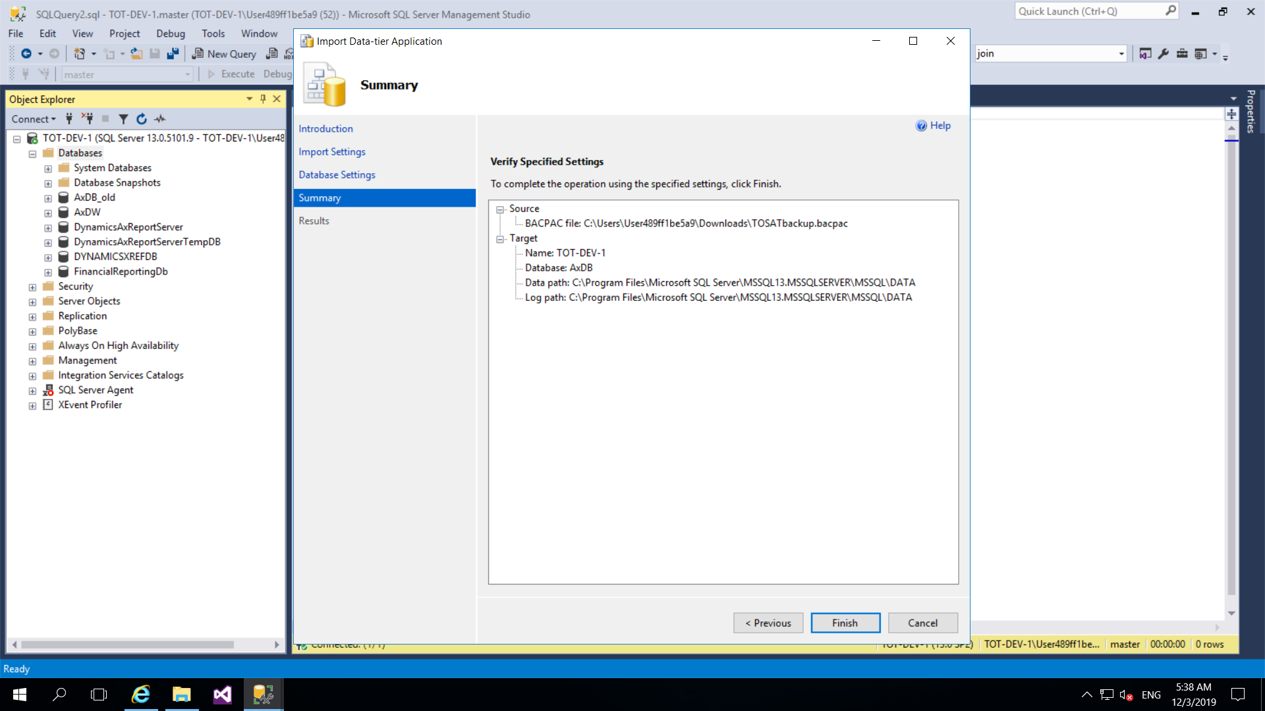The width and height of the screenshot is (1265, 711).
Task: Click the web browser window icon in toolbar
Action: click(1200, 54)
